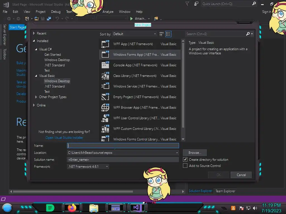The width and height of the screenshot is (286, 214).
Task: Switch templates to list view
Action: [168, 34]
